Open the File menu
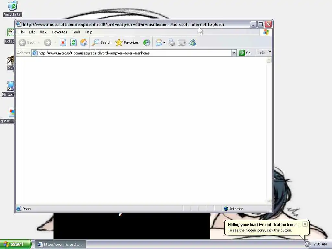332x249 pixels. pyautogui.click(x=21, y=32)
